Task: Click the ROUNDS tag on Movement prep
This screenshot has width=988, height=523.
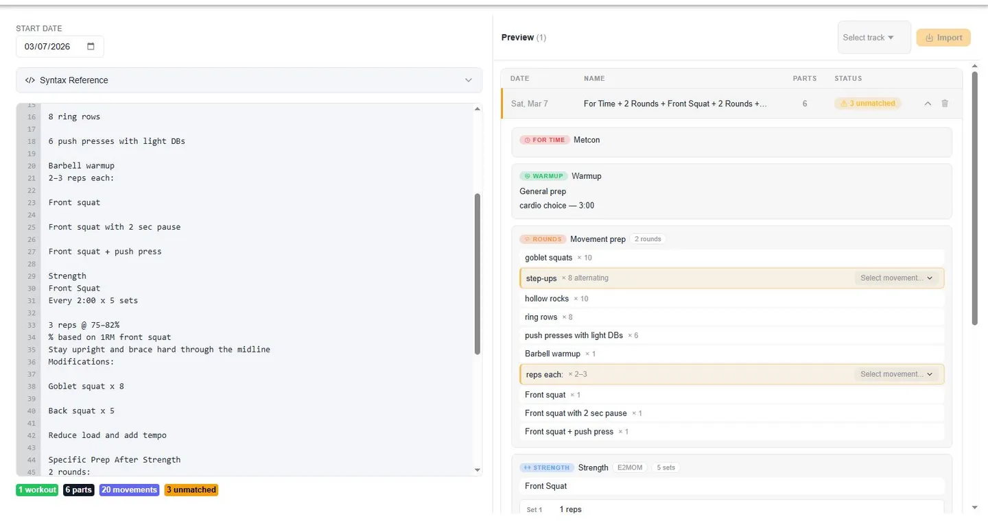Action: coord(543,239)
